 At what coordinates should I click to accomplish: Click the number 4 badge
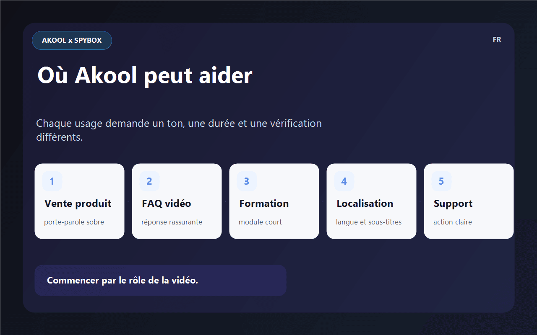click(344, 181)
